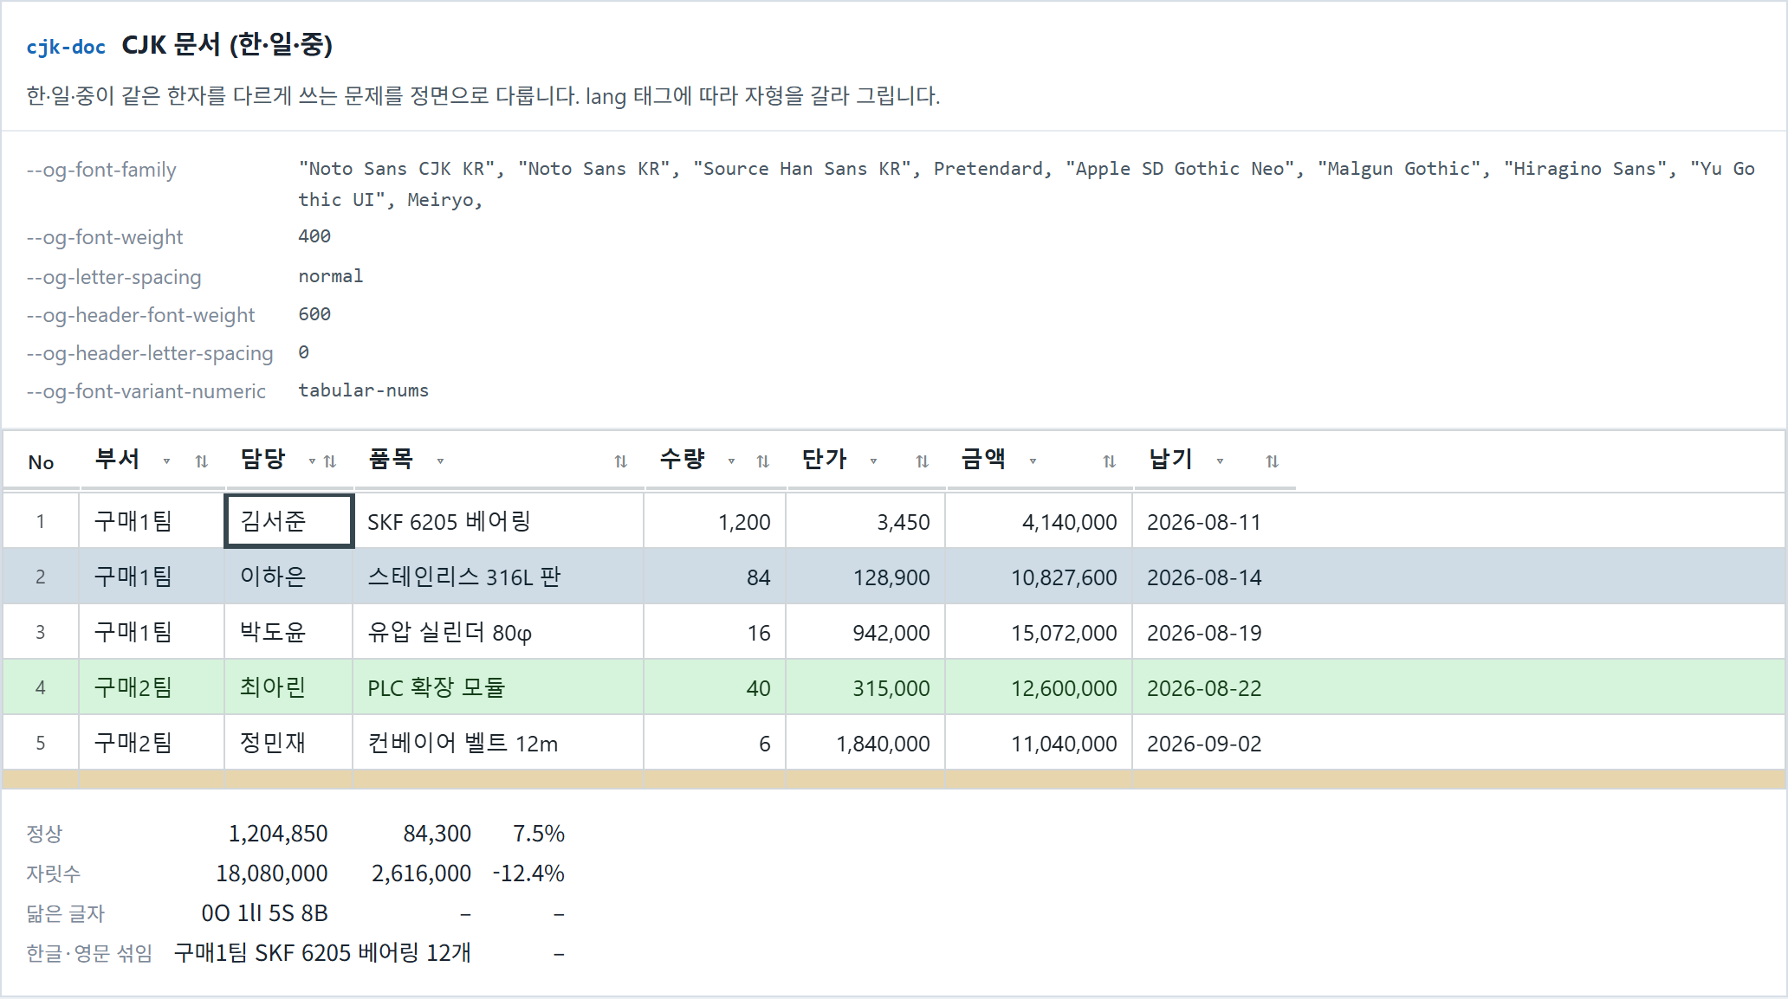Click the amount cell 10,827,600

coord(1039,577)
